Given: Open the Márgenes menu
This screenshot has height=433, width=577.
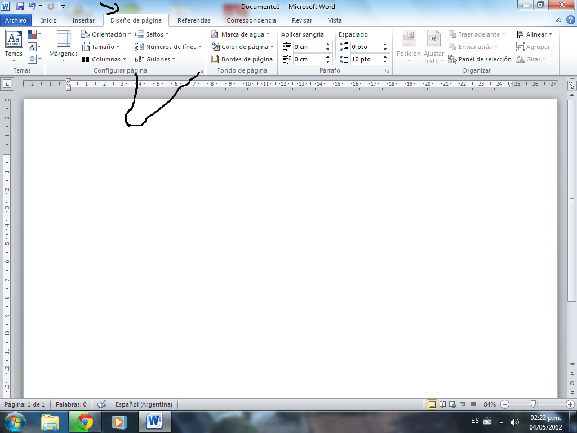Looking at the screenshot, I should 63,46.
